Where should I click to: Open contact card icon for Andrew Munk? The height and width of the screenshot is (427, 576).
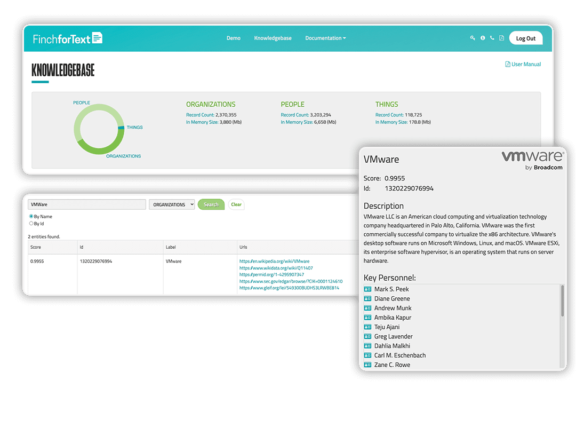(x=367, y=308)
